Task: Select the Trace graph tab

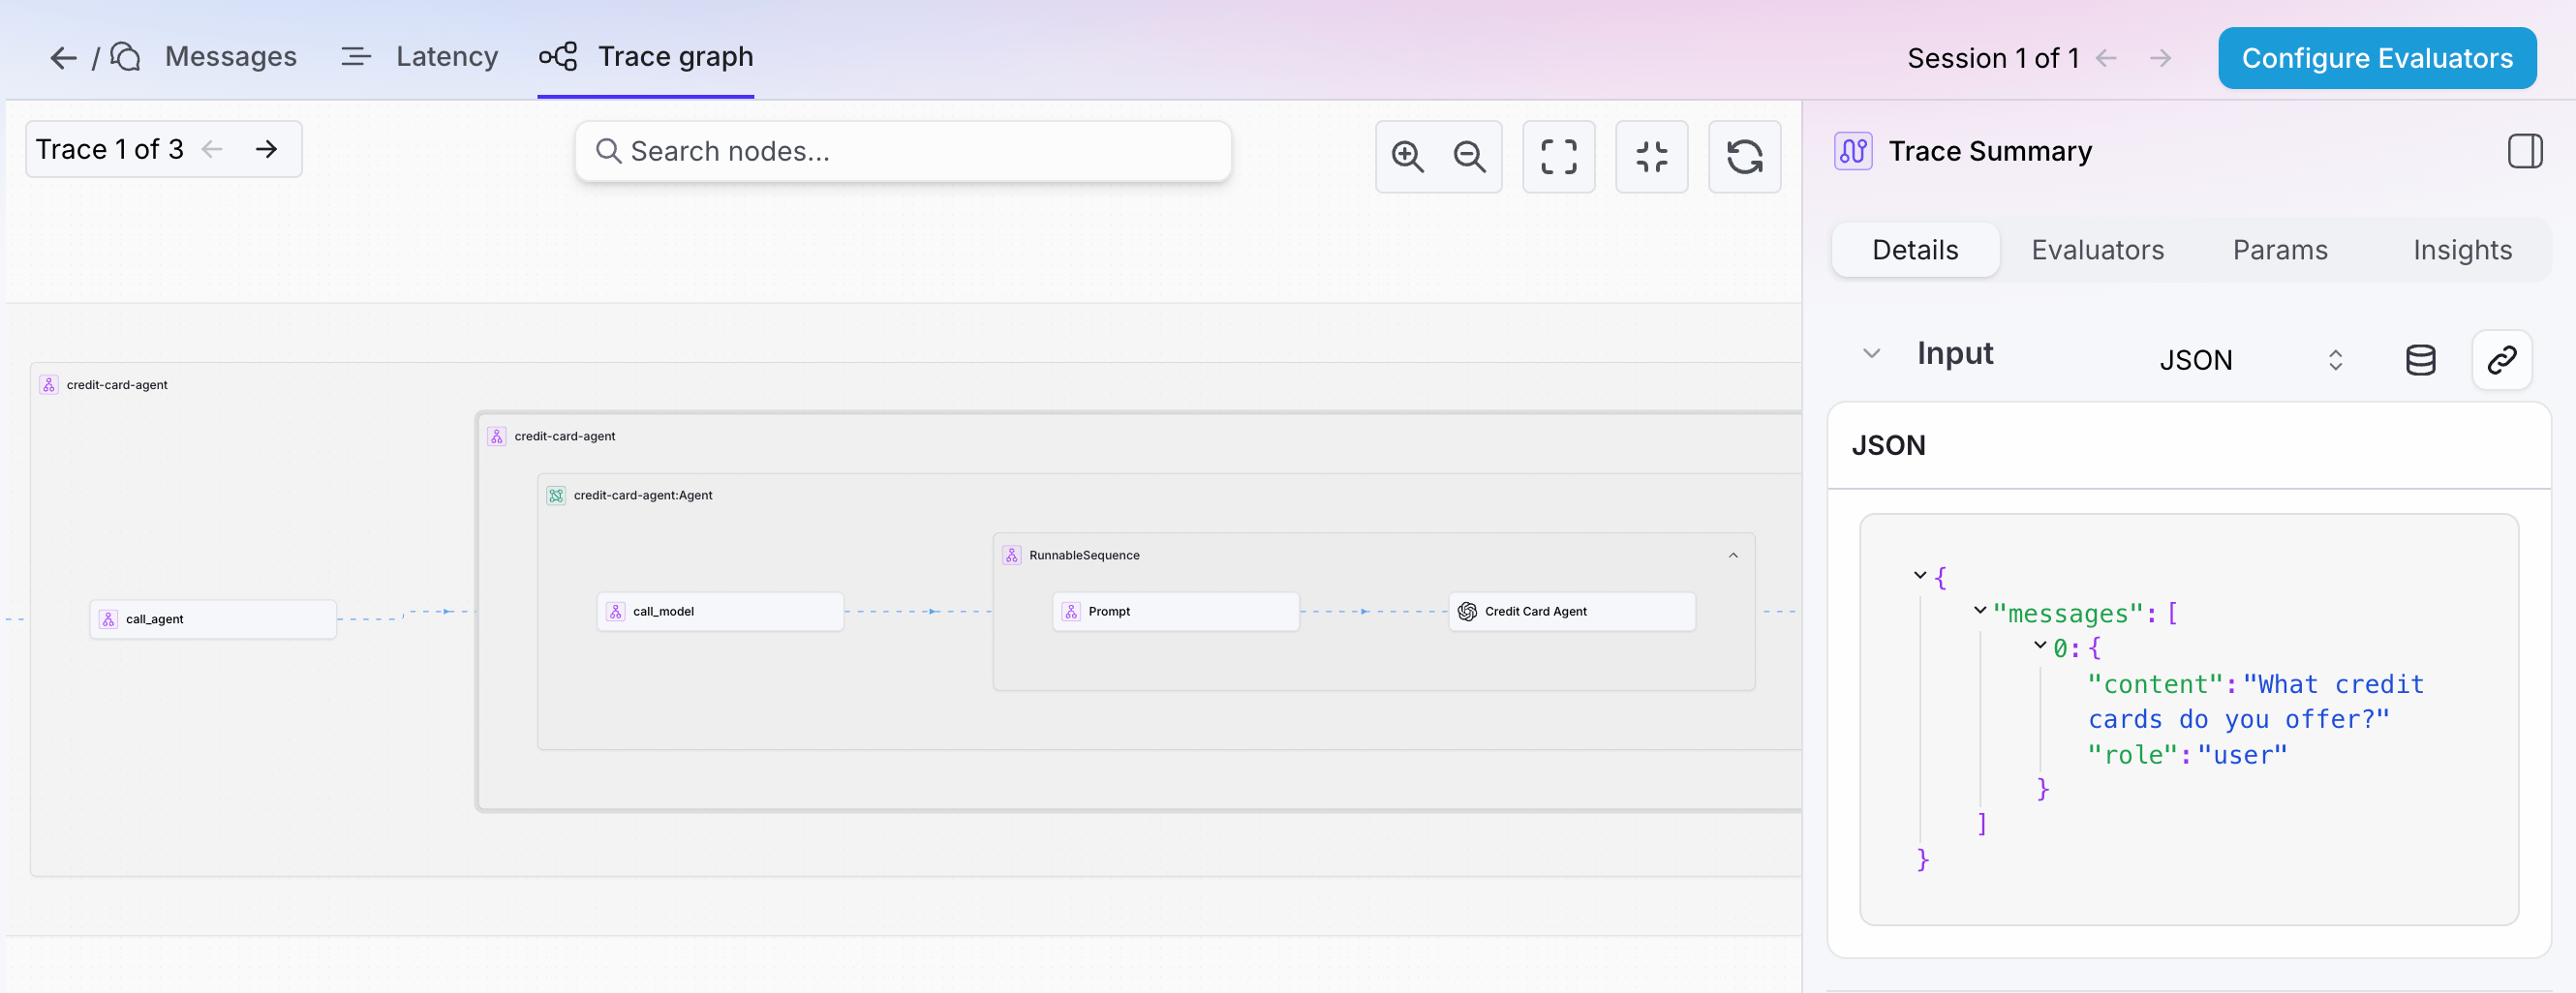Action: tap(646, 57)
